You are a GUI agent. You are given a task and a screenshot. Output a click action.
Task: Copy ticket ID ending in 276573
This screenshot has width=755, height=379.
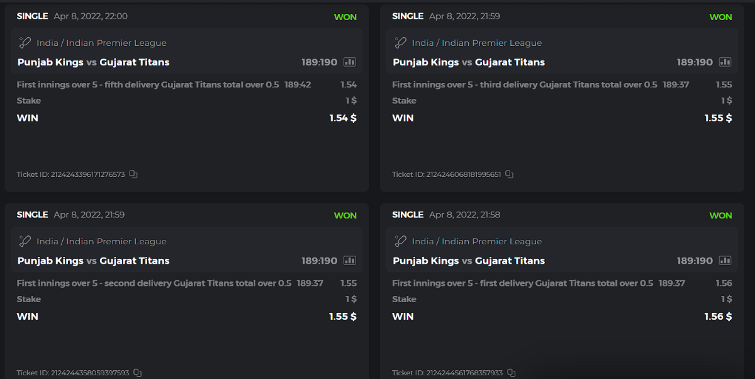coord(133,174)
